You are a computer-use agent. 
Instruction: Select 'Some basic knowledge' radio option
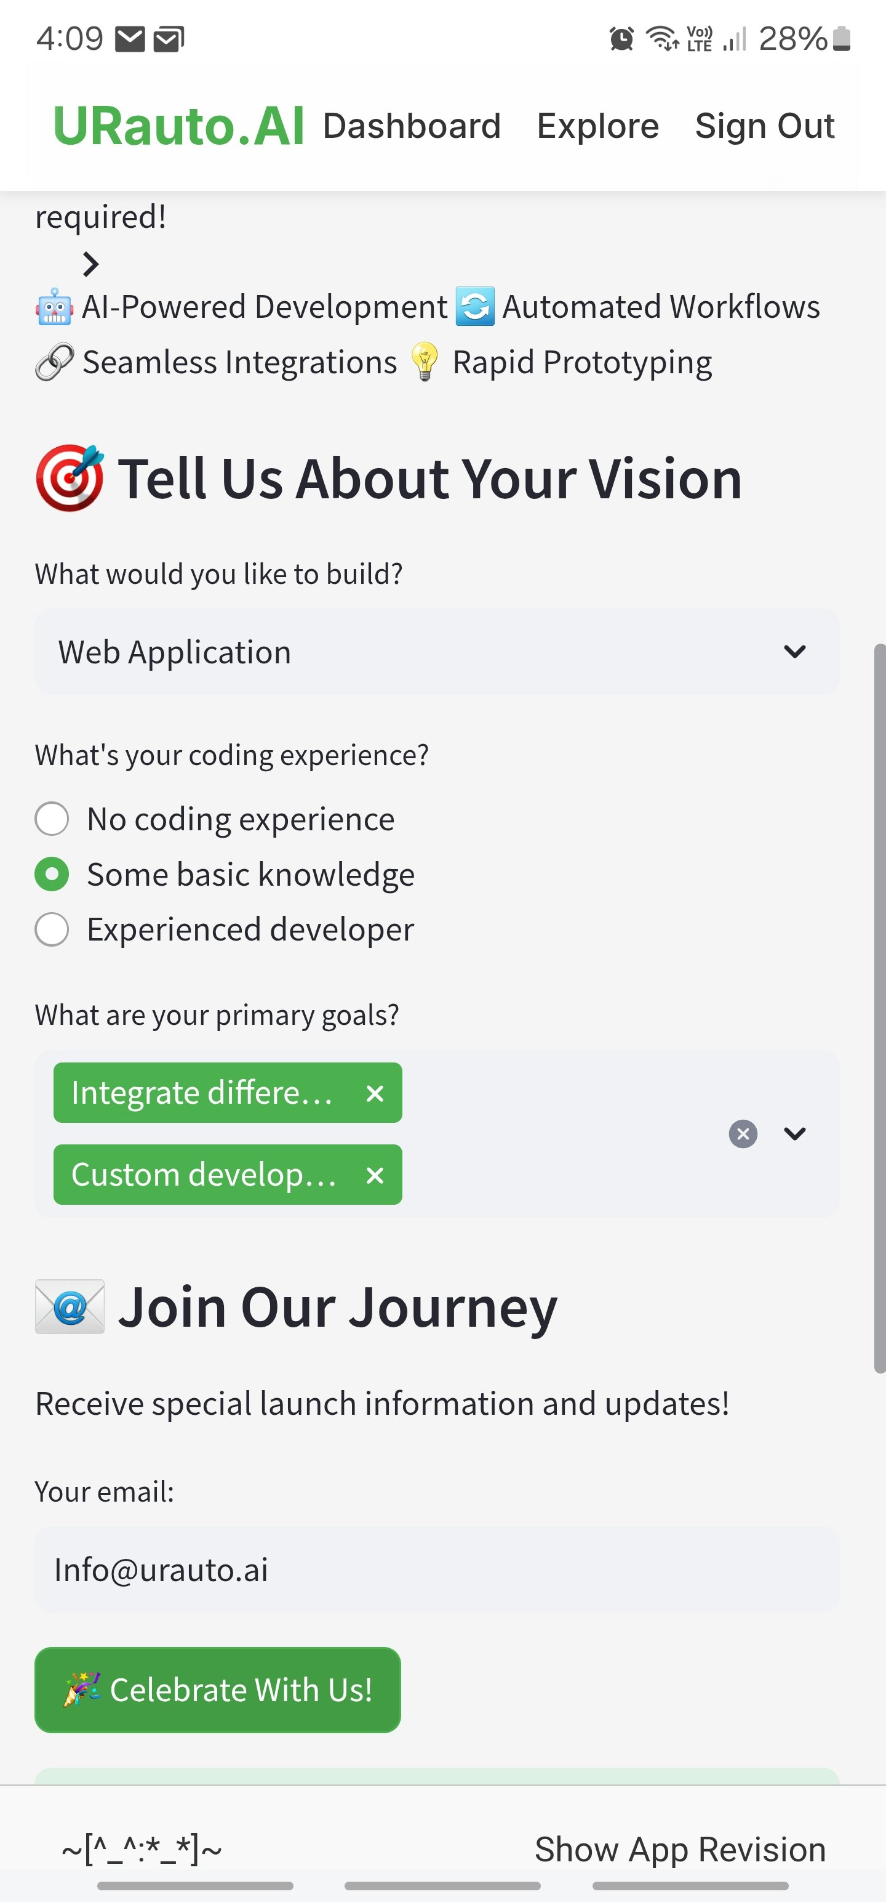click(52, 874)
